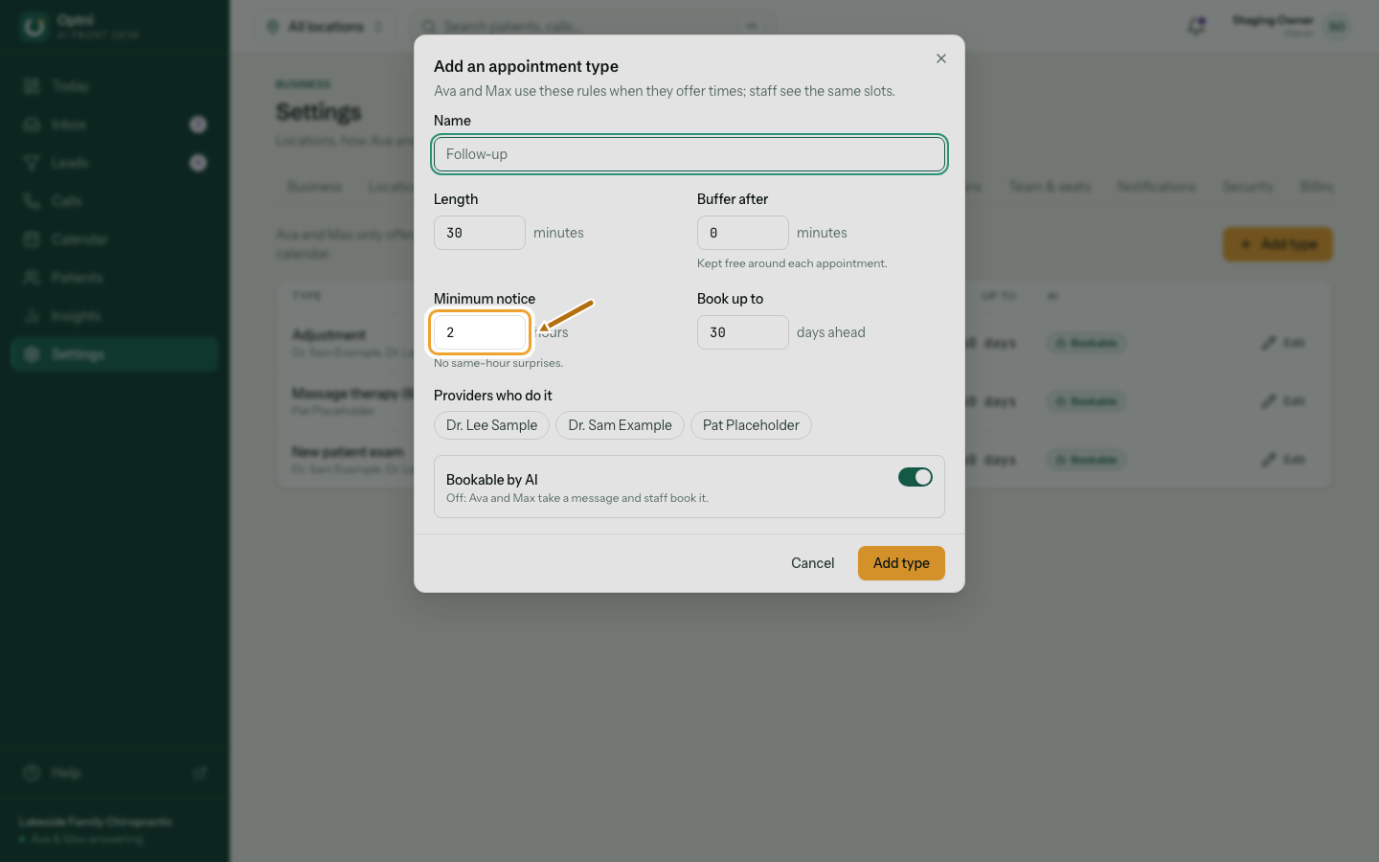Click the search patients field
Viewport: 1379px width, 862px height.
pos(594,27)
